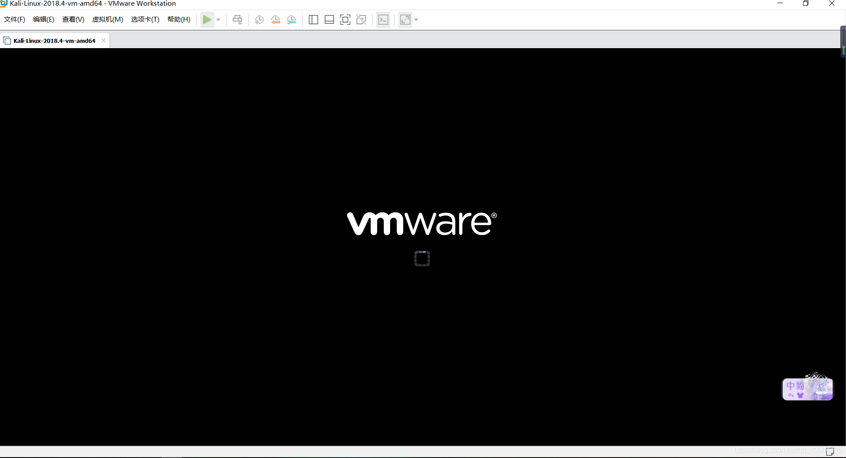Restore down the VMware Workstation window
The image size is (846, 458).
click(x=806, y=4)
